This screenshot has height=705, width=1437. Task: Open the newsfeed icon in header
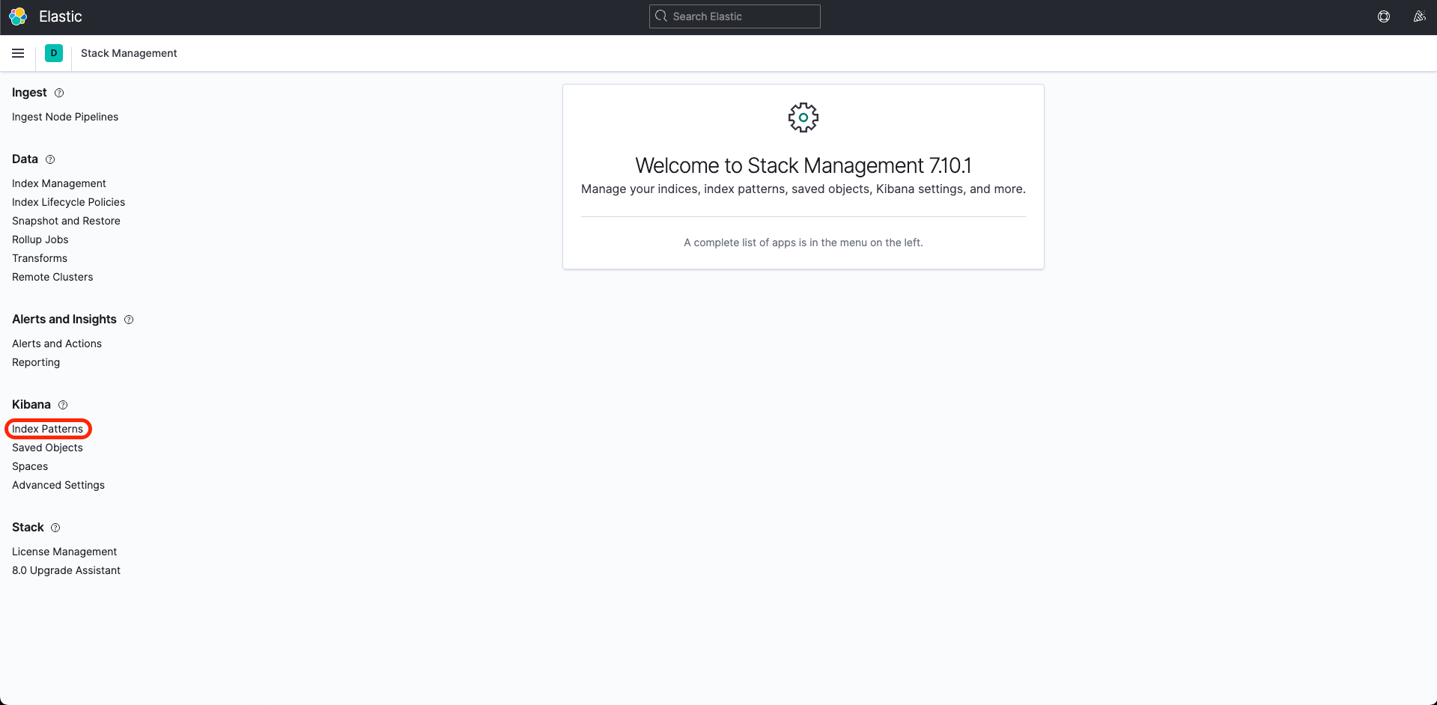click(1419, 16)
